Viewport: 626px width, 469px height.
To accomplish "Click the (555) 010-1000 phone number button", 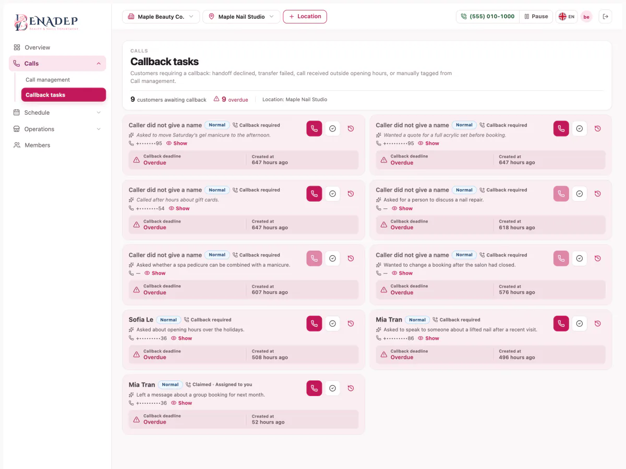I will [x=487, y=17].
